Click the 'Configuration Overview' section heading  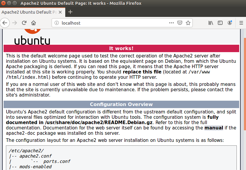(x=121, y=104)
